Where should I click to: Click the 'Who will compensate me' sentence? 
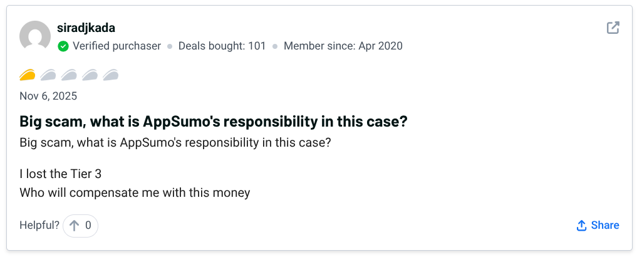[x=135, y=192]
